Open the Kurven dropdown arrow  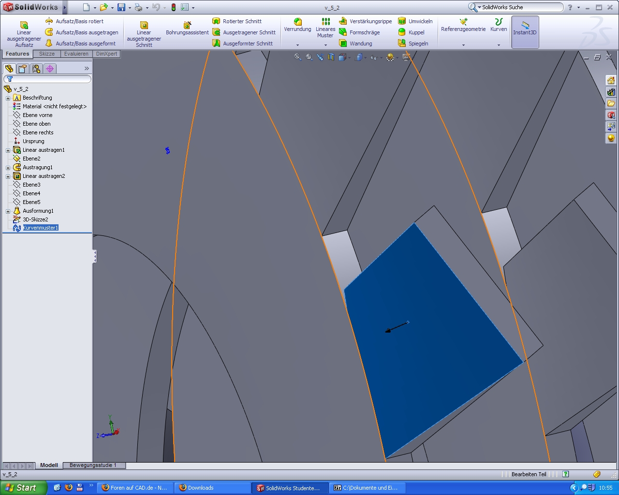tap(499, 45)
